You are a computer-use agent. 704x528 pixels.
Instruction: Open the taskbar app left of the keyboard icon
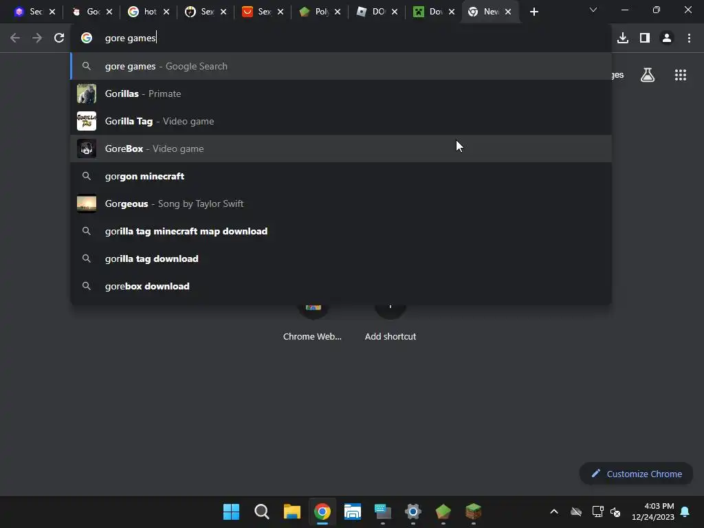pos(353,511)
